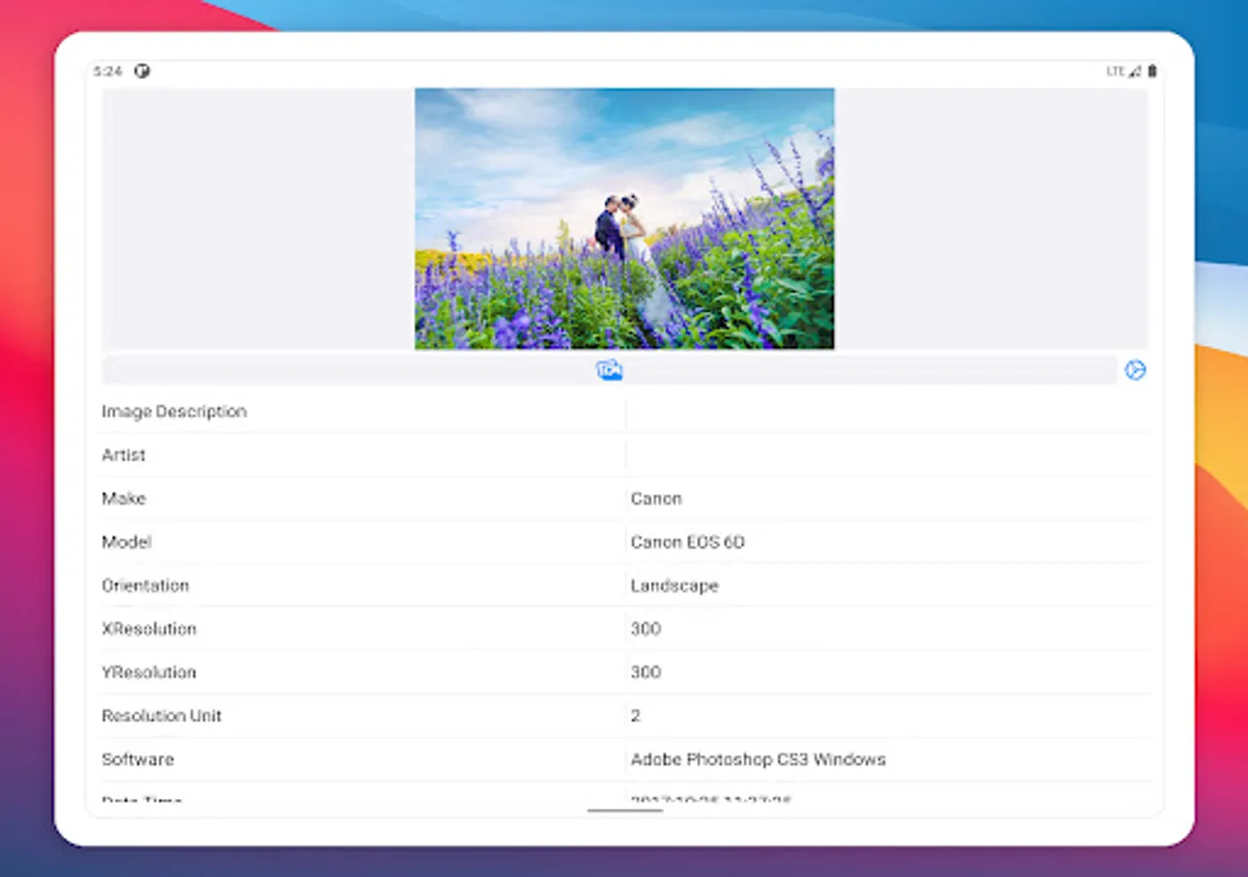Tap the battery icon in the status bar
Screen dimensions: 1248x877
coord(1152,71)
